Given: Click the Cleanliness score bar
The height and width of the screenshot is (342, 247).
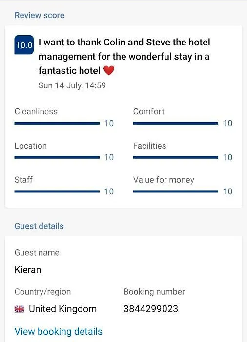Looking at the screenshot, I should 57,123.
